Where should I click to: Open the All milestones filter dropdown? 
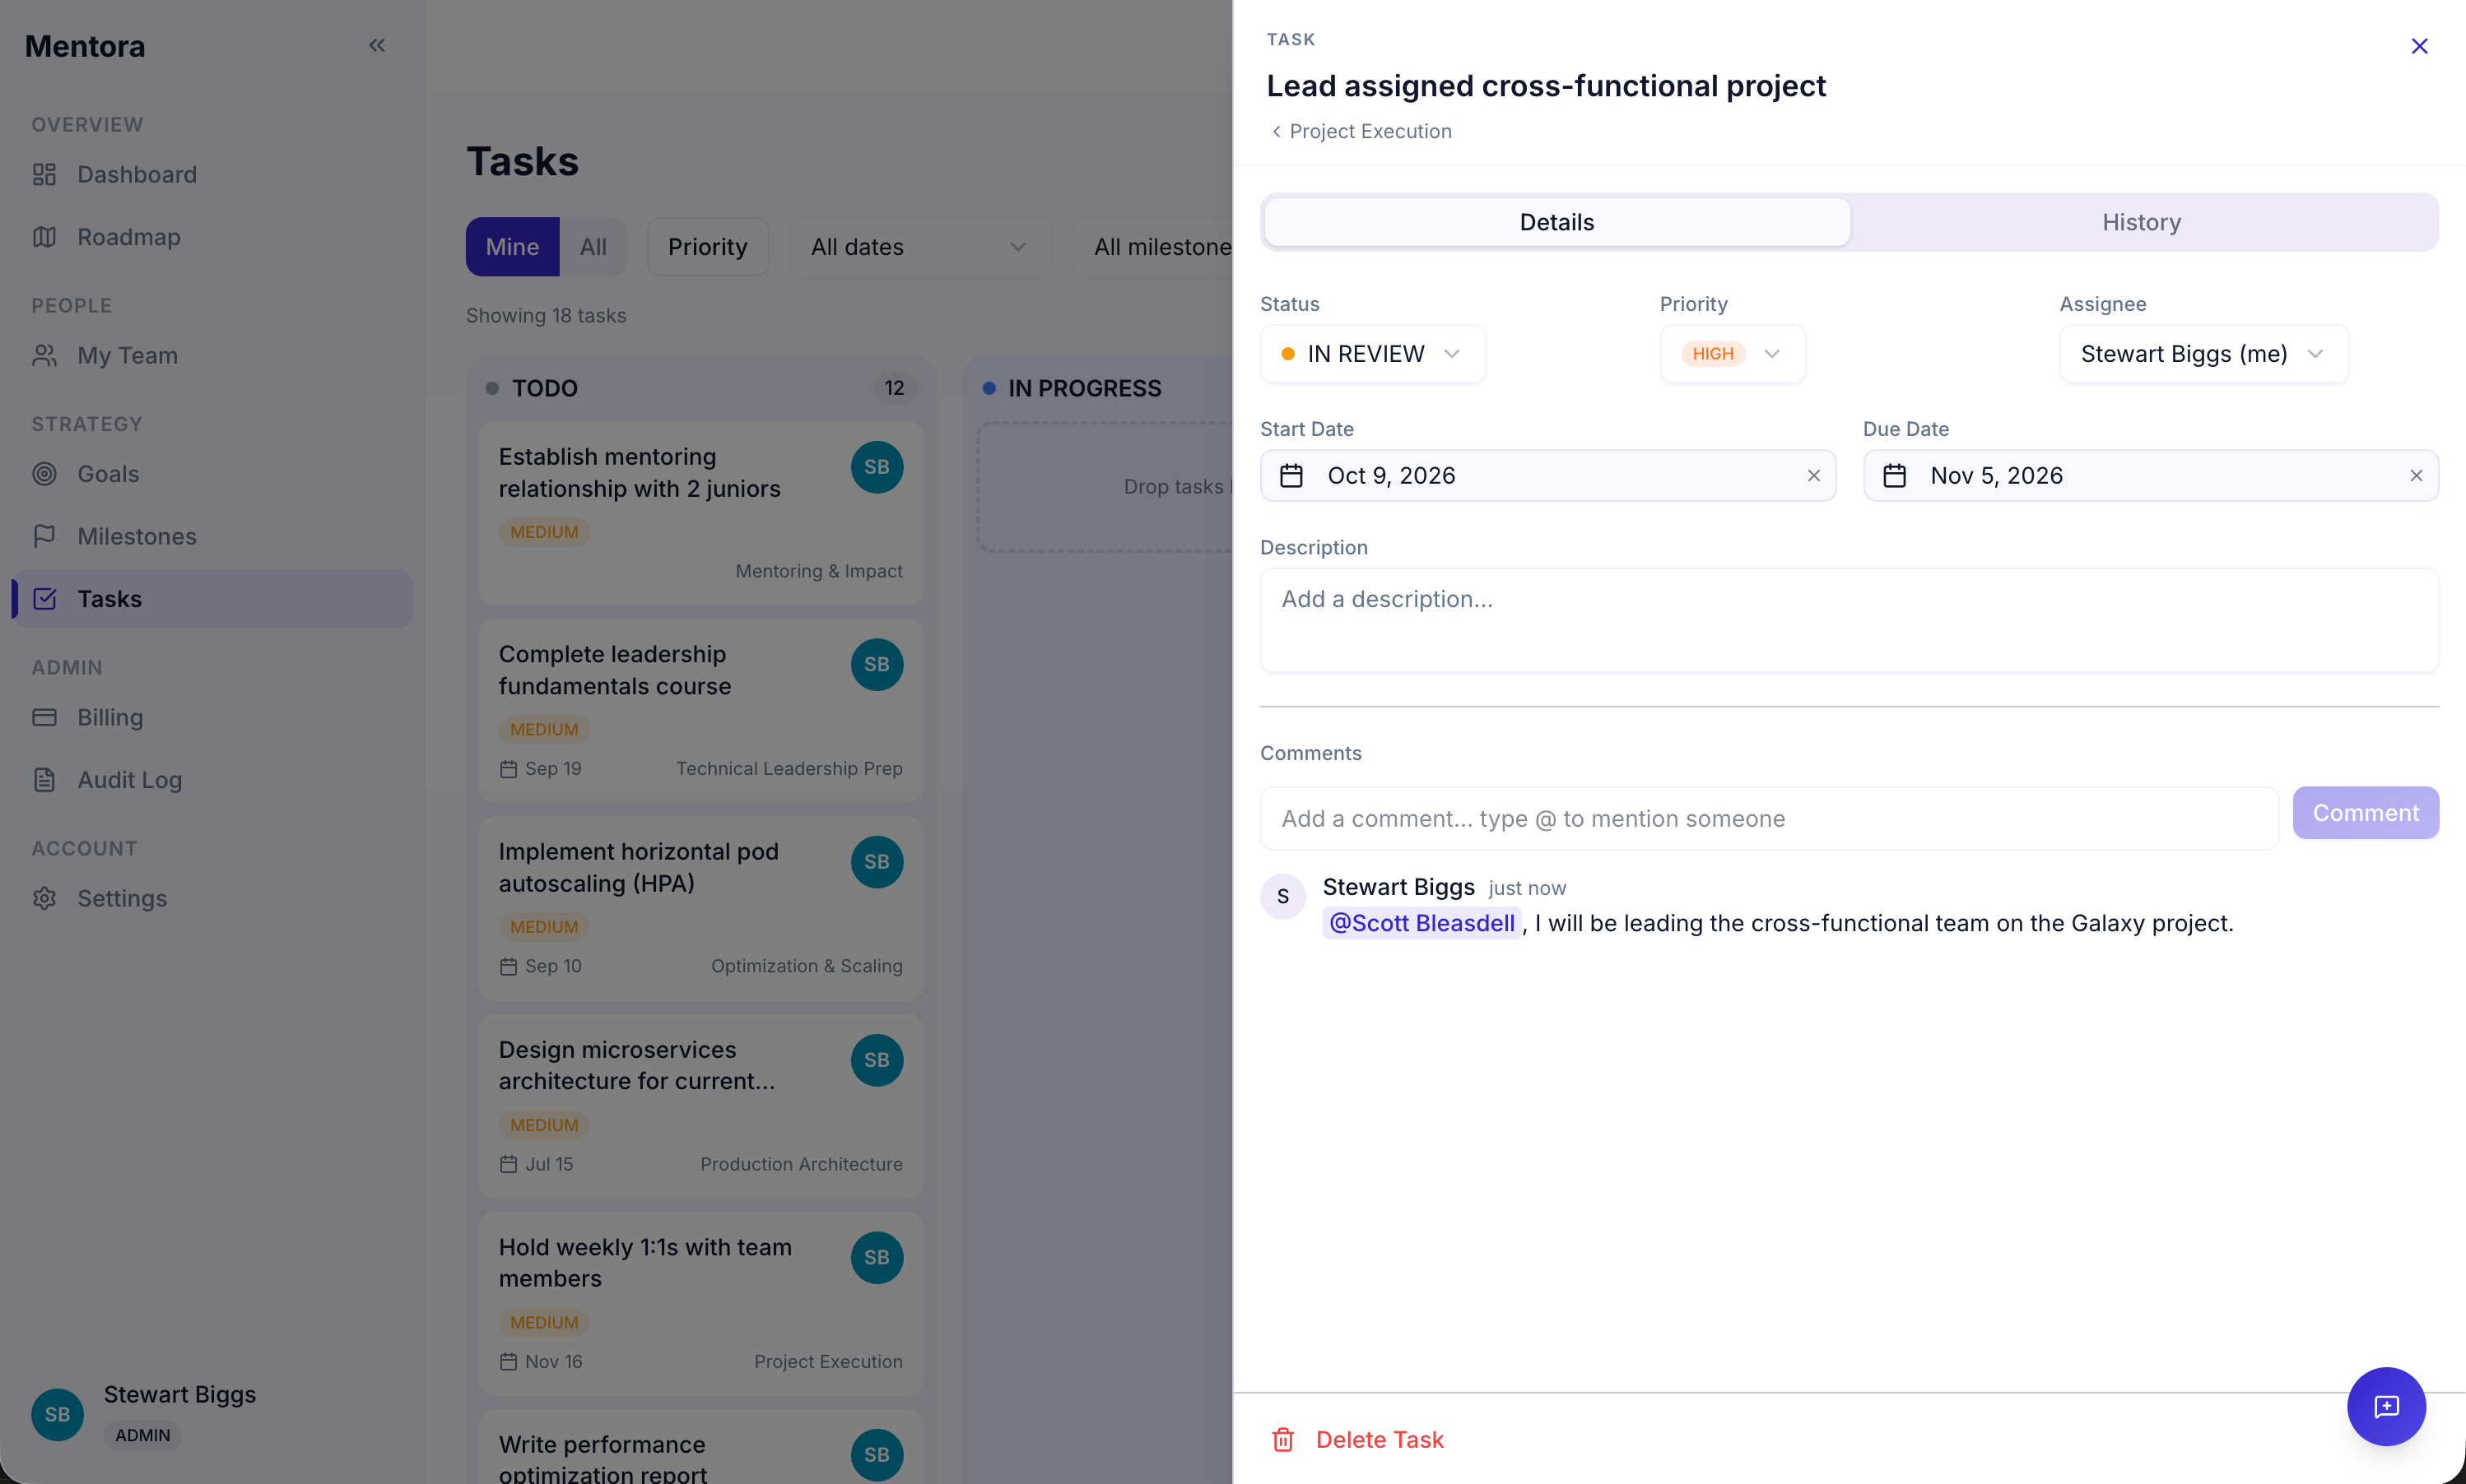1152,246
